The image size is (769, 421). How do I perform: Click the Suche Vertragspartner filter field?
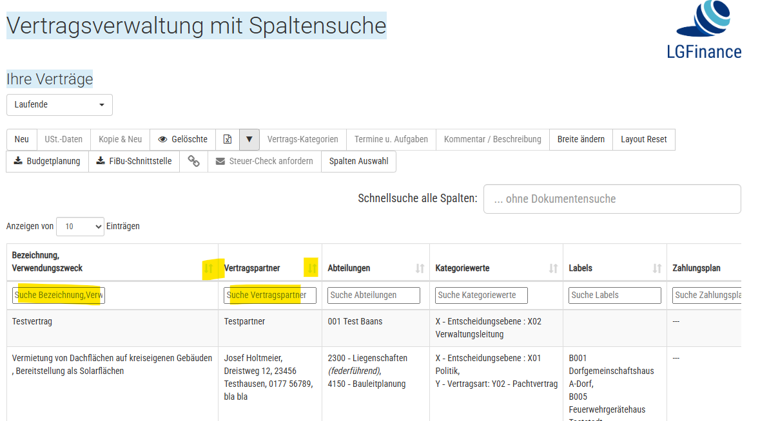point(270,295)
